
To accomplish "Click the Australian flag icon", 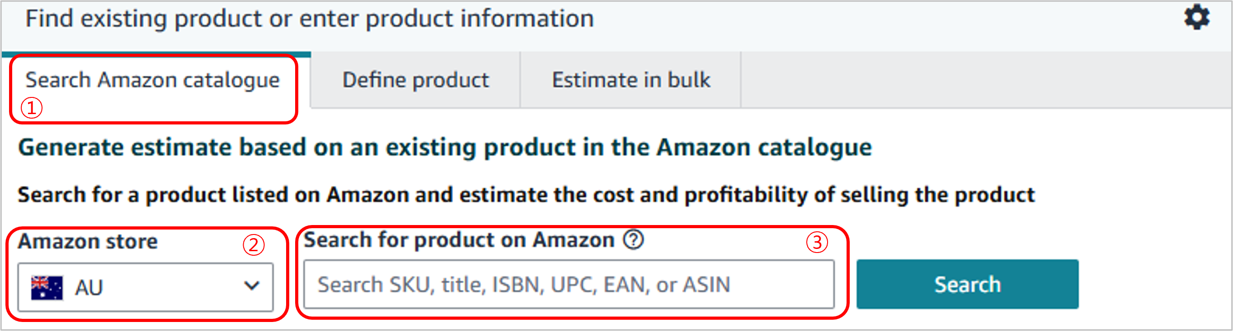I will tap(47, 288).
